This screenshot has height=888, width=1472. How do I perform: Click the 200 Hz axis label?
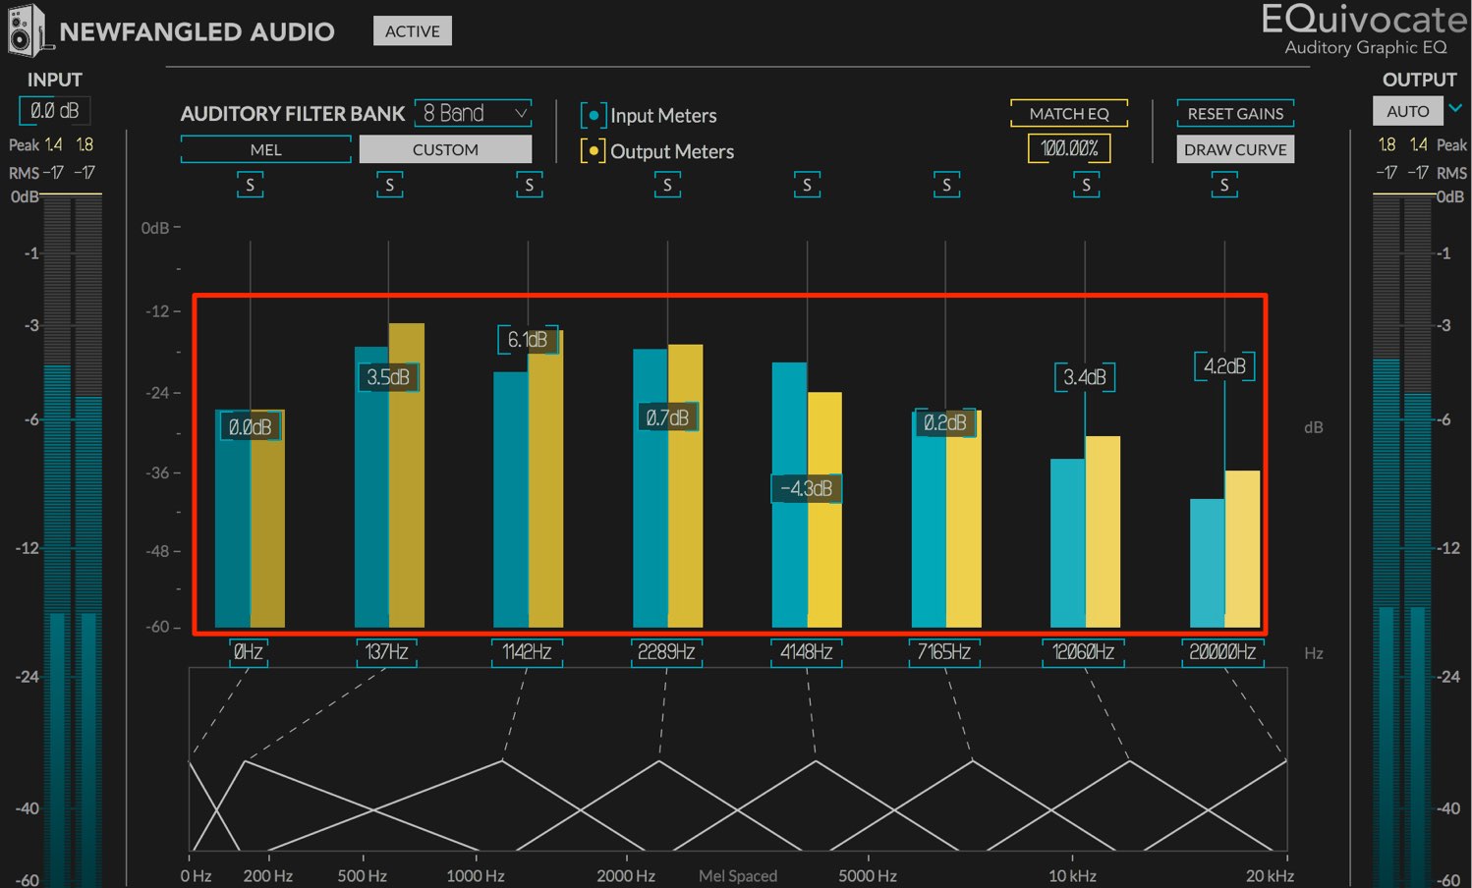tap(268, 875)
